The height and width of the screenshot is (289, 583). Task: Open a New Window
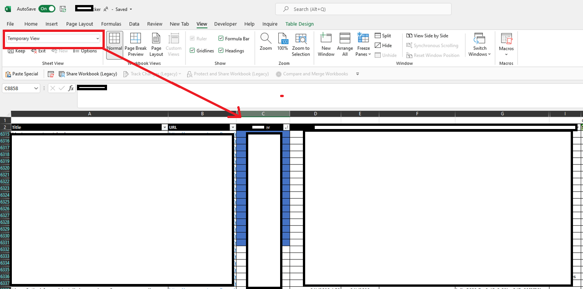point(326,45)
